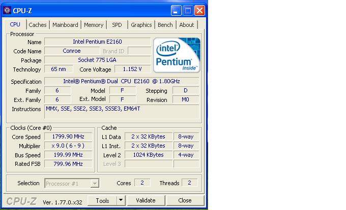Click the Specification field text
This screenshot has width=346, height=210.
(122, 81)
